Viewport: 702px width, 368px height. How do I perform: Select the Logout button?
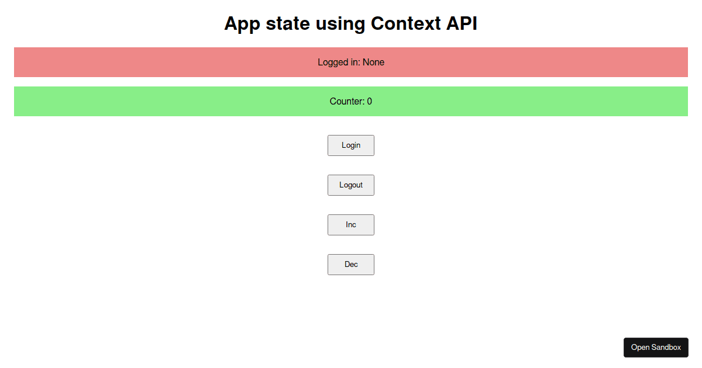(351, 185)
